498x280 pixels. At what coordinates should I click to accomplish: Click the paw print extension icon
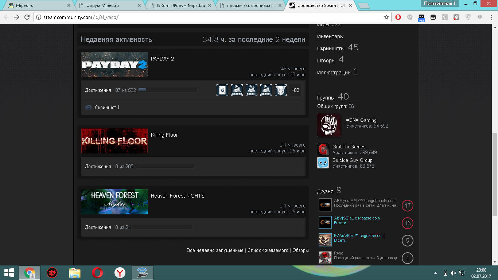(x=456, y=17)
